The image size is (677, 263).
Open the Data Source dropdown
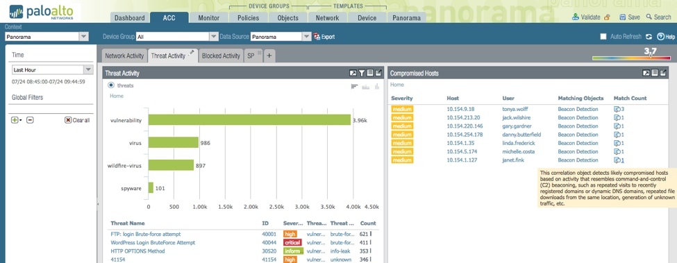(281, 37)
